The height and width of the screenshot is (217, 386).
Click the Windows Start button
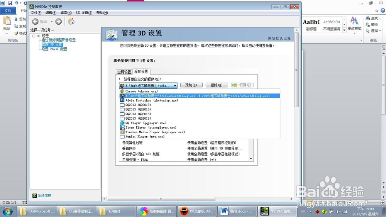[7, 212]
